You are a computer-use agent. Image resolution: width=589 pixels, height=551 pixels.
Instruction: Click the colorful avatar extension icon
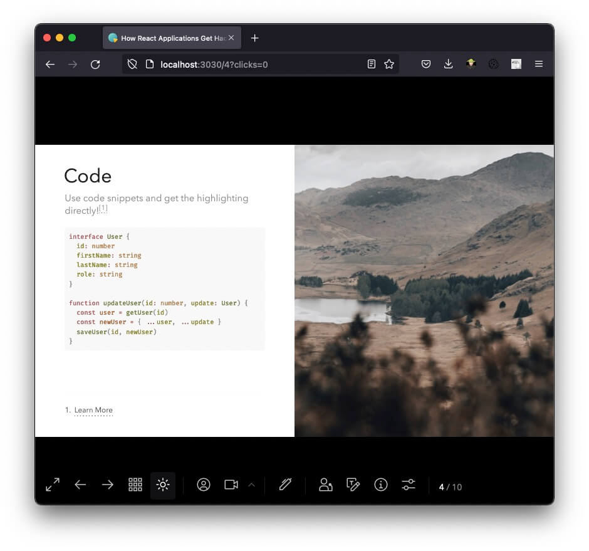click(x=471, y=65)
